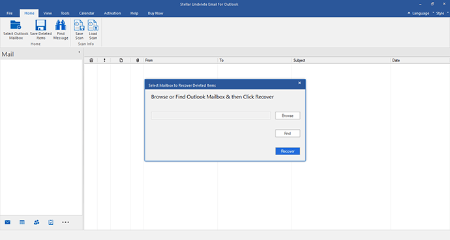This screenshot has width=450, height=240.
Task: Open the Language dropdown
Action: tap(421, 14)
